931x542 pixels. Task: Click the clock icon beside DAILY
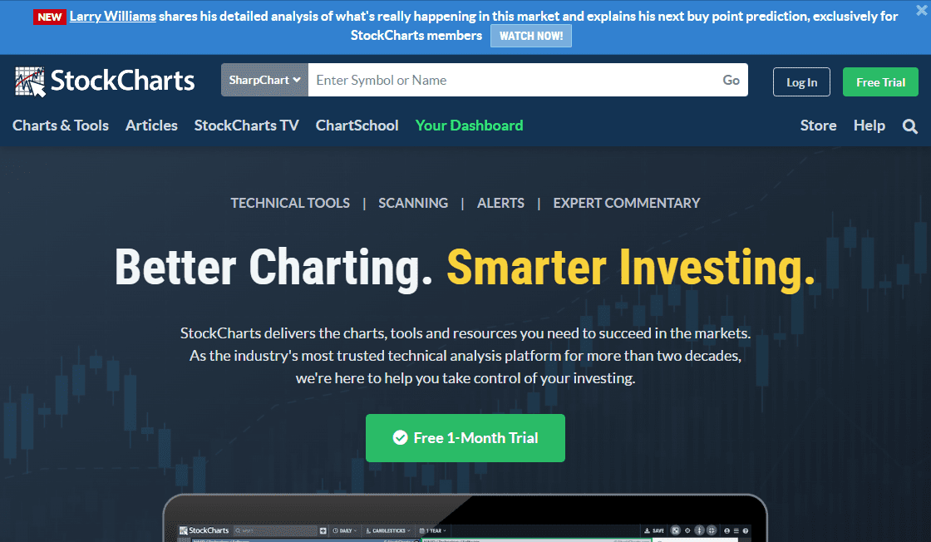coord(336,530)
